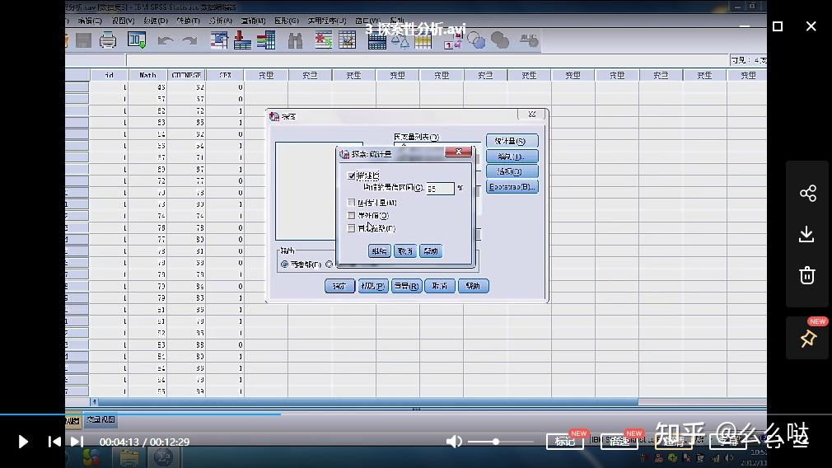Tick the outliers (O) checkbox

click(x=351, y=215)
